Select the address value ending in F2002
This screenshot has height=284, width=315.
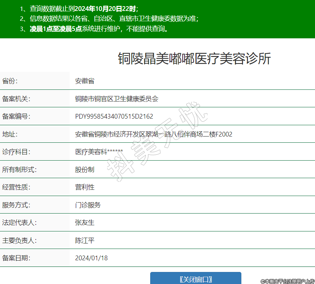(x=153, y=134)
